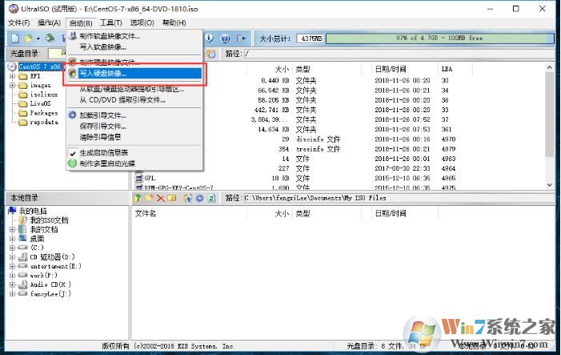The width and height of the screenshot is (561, 355).
Task: Select the Packages folder in the tree
Action: coord(44,113)
